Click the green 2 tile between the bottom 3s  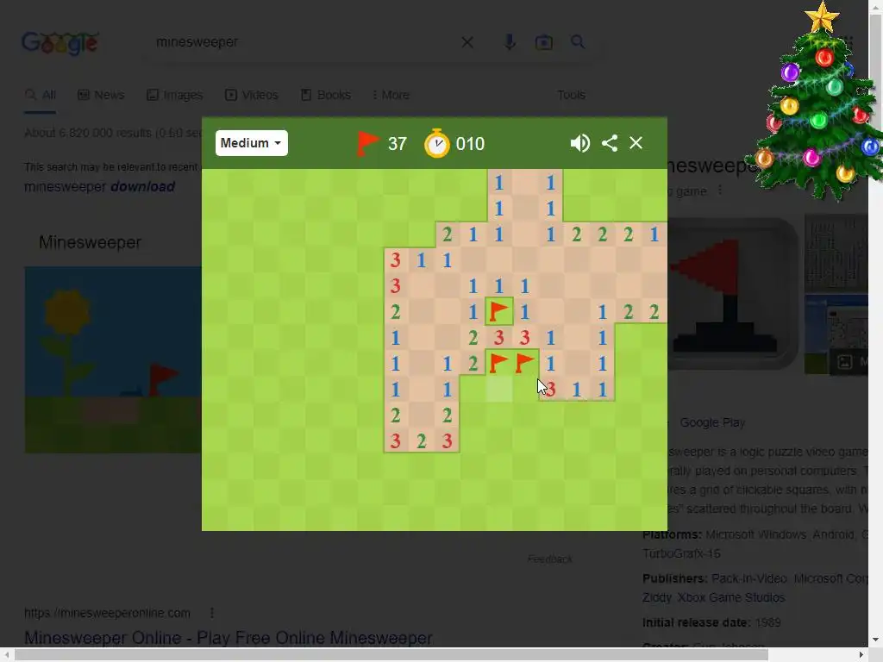pyautogui.click(x=421, y=440)
